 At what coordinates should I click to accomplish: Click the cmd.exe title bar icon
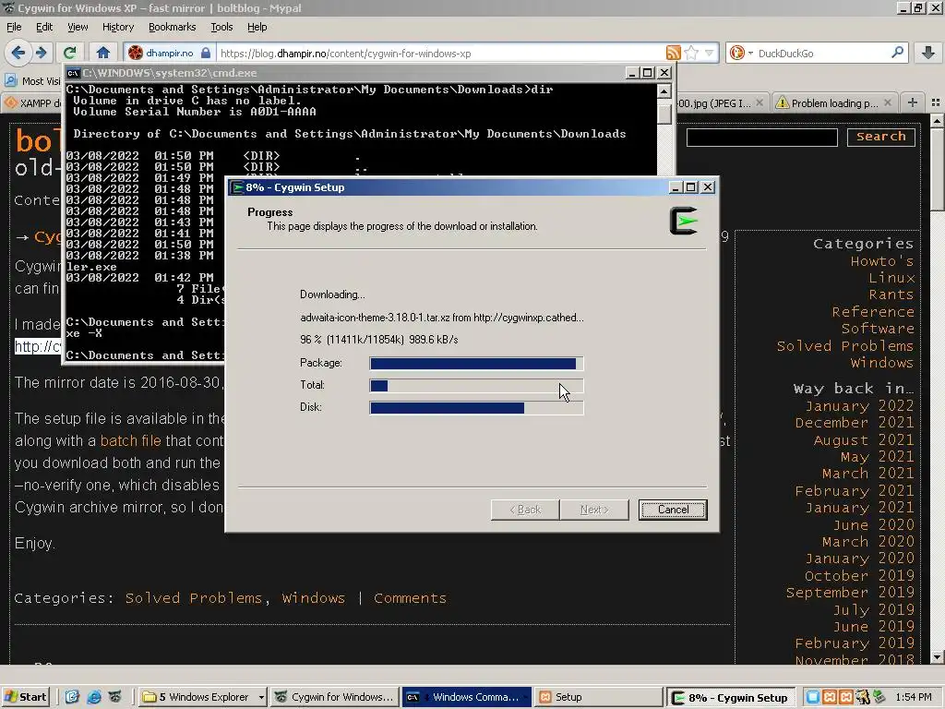click(x=74, y=73)
